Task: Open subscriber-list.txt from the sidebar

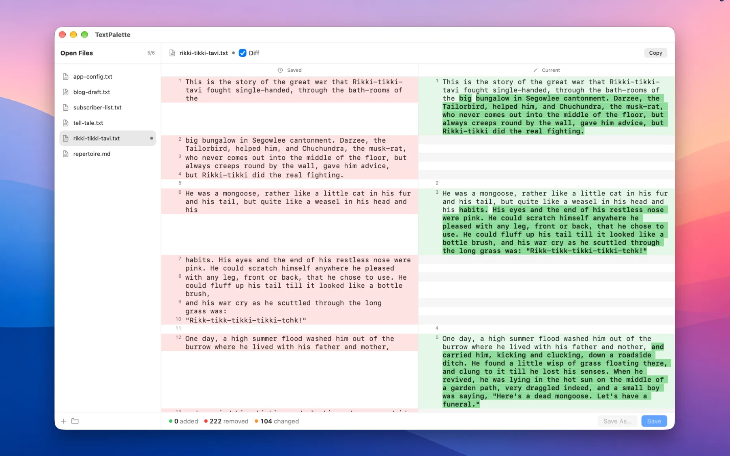Action: coord(107,107)
